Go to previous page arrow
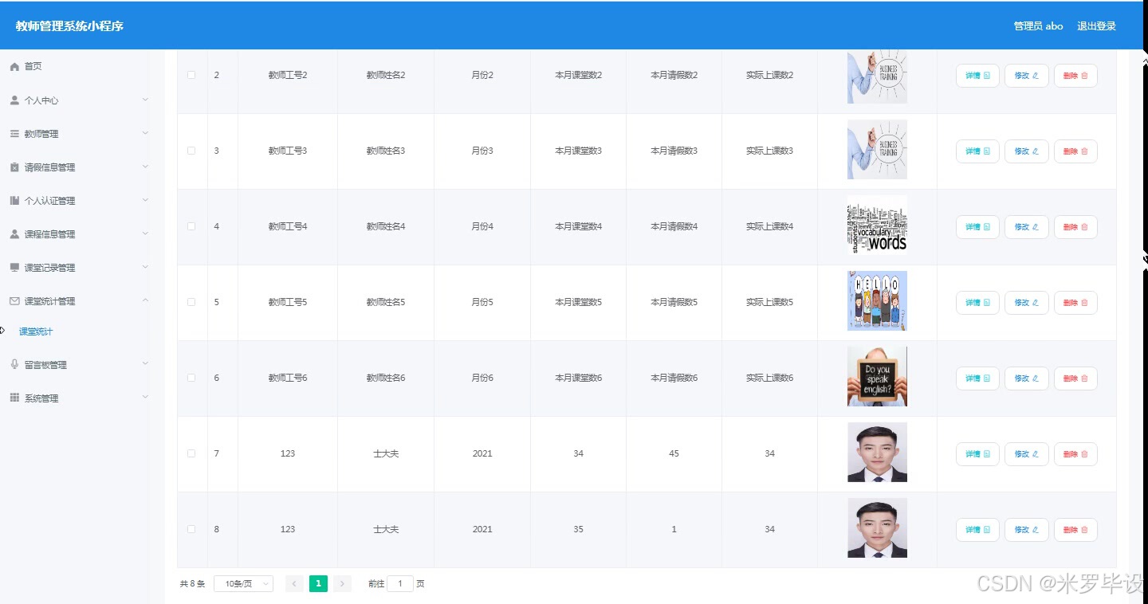This screenshot has width=1148, height=604. pyautogui.click(x=294, y=584)
